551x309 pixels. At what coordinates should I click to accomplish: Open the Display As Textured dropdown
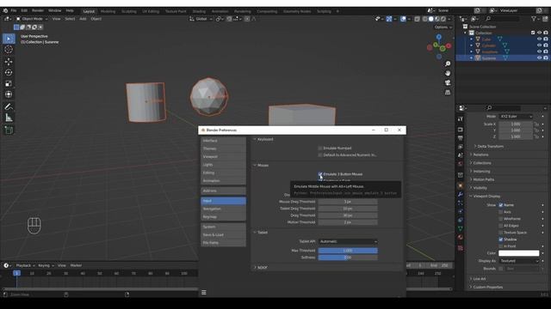pos(518,261)
